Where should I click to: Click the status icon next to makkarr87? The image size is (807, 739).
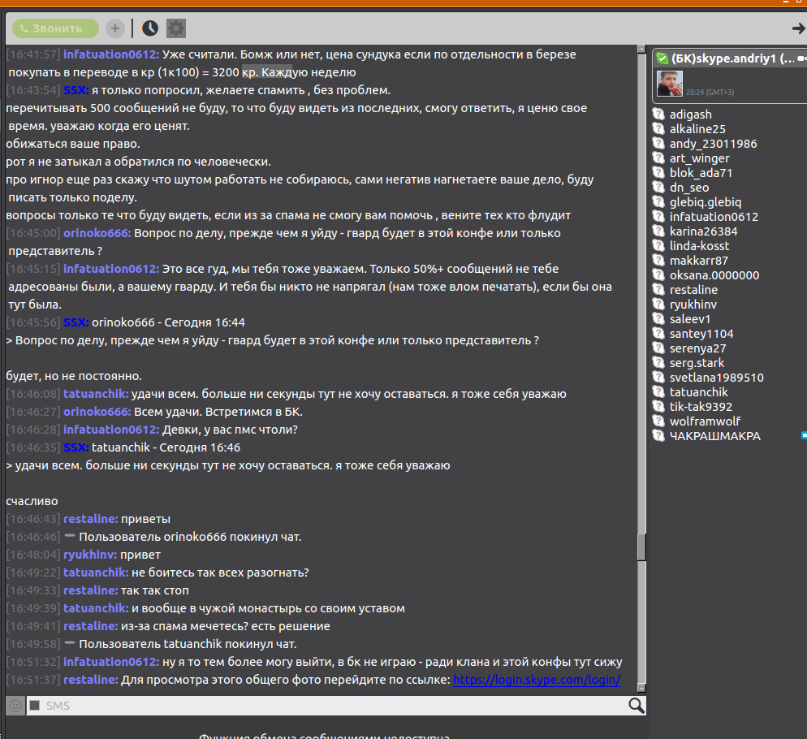658,260
